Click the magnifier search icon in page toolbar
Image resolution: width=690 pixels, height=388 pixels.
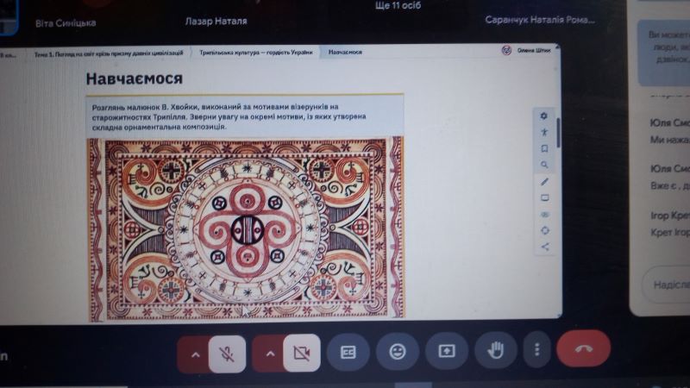(544, 165)
